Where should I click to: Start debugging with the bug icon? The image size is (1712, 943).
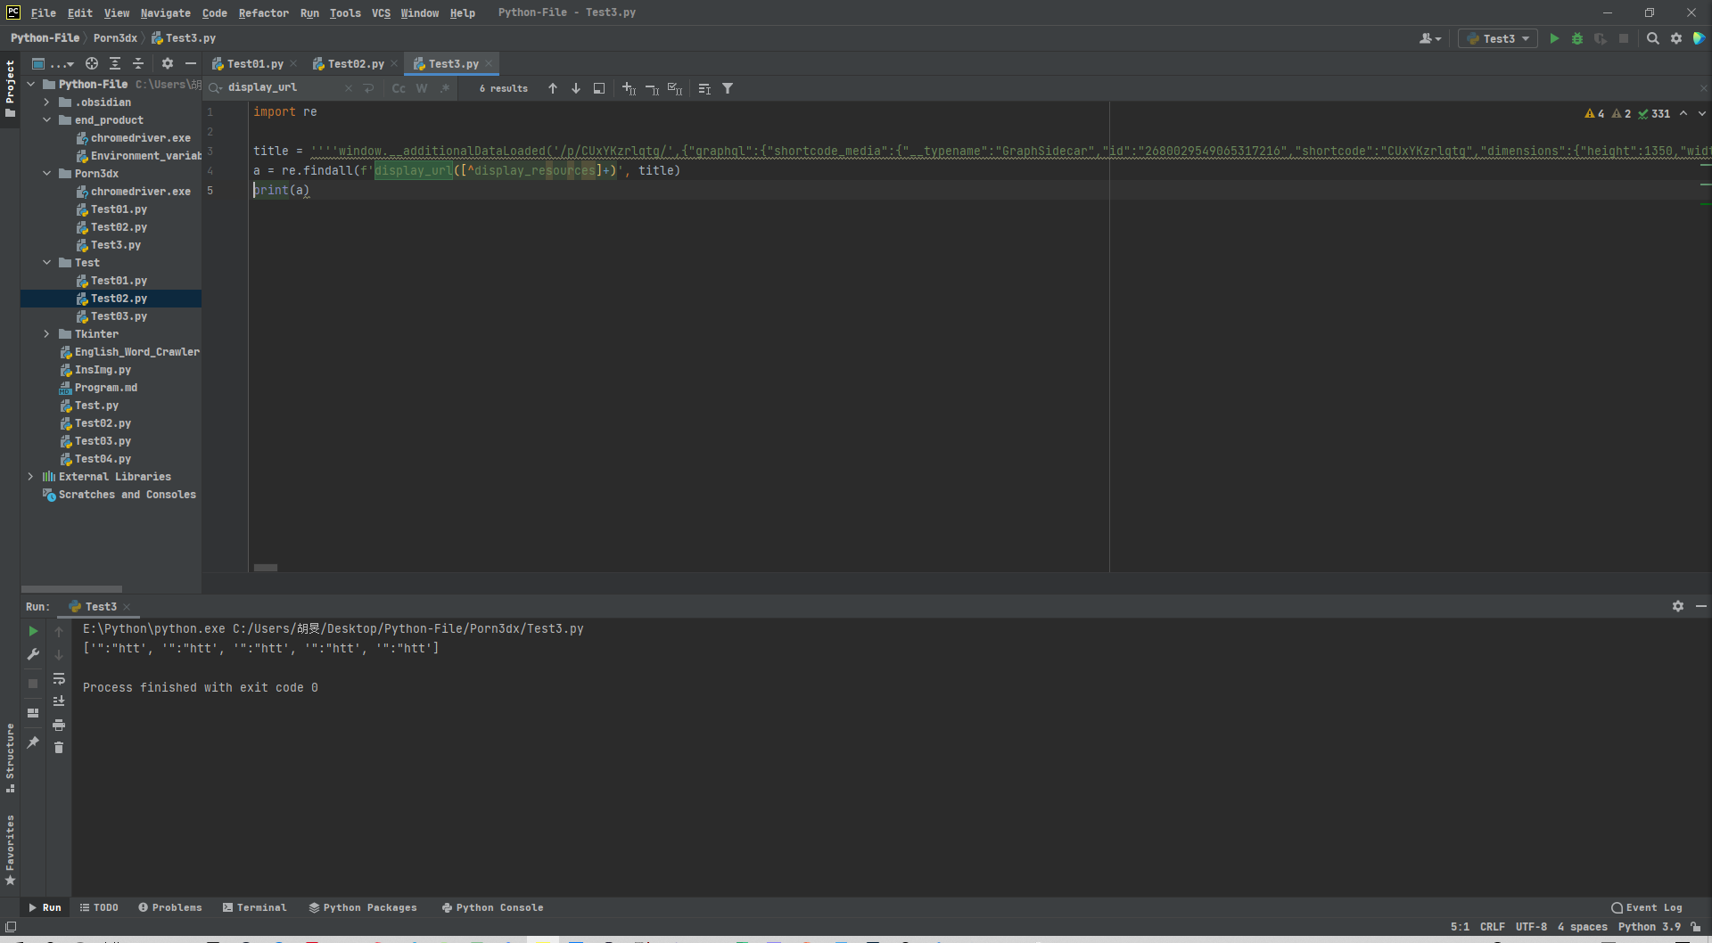(x=1577, y=38)
